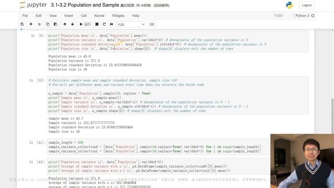Run the selected cell button
Screen dimensions: 334x188
click(x=85, y=25)
